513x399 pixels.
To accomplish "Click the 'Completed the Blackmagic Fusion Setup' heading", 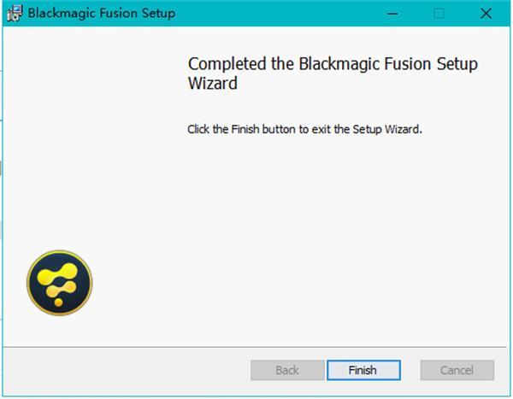I will click(x=333, y=64).
